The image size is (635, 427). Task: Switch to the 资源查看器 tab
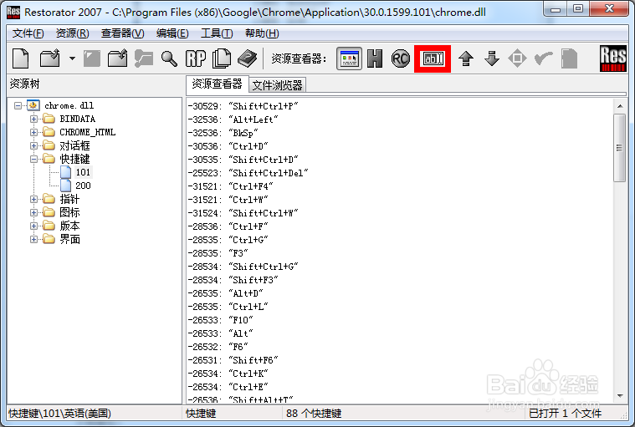point(217,84)
